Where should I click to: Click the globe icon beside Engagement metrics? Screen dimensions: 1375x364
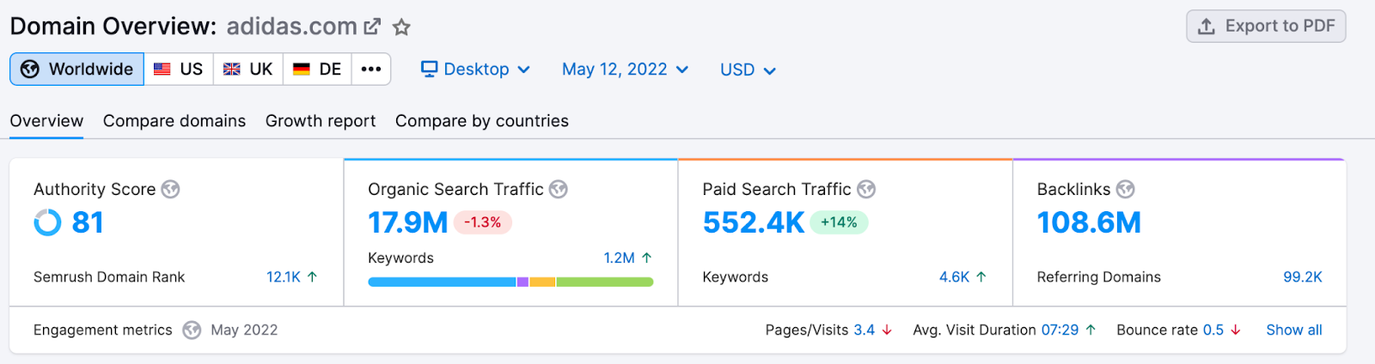(x=192, y=331)
